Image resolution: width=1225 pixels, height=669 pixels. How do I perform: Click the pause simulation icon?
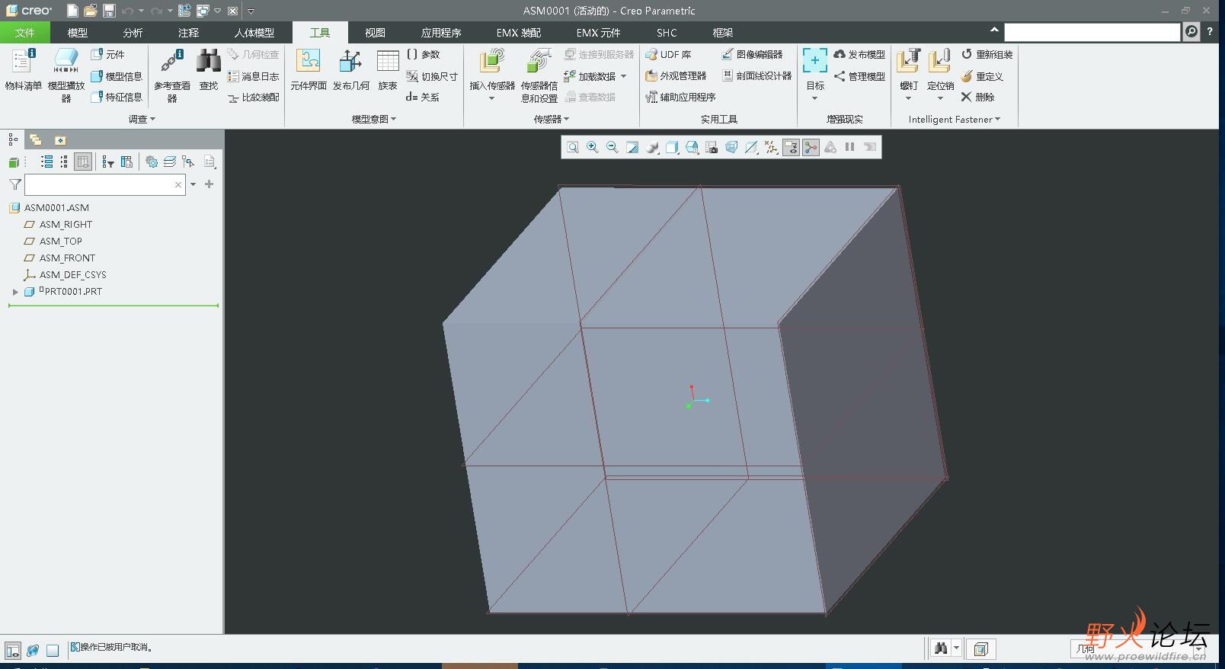[850, 147]
